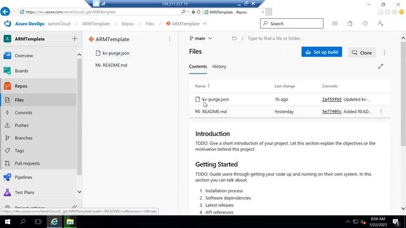
Task: Click IaminCloud organization breadcrumb
Action: 59,24
